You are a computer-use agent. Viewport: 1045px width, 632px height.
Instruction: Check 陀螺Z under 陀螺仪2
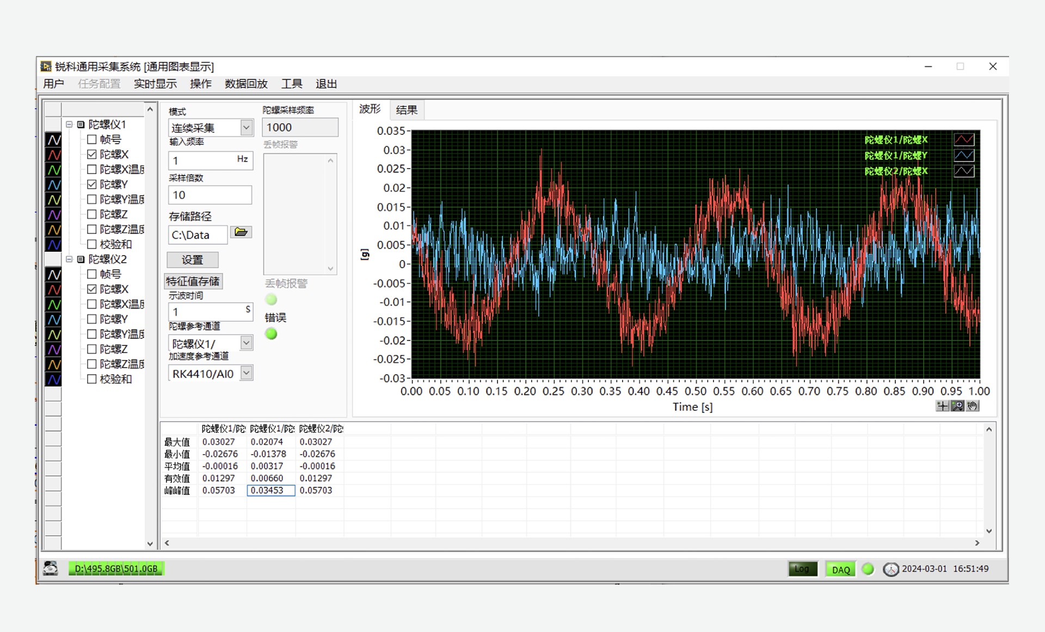(x=92, y=349)
